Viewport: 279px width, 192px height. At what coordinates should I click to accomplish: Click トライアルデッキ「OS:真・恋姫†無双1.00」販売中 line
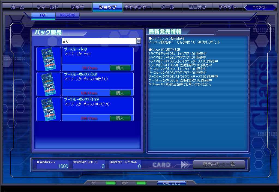pos(180,65)
